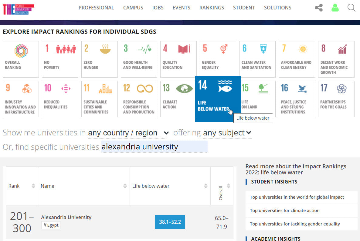
Task: Select SDG 2 Zero Hunger tile
Action: 100,59
